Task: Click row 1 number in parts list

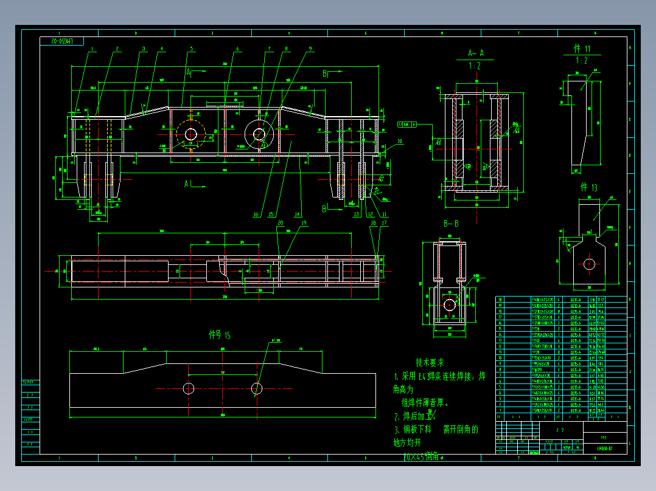Action: [x=500, y=411]
